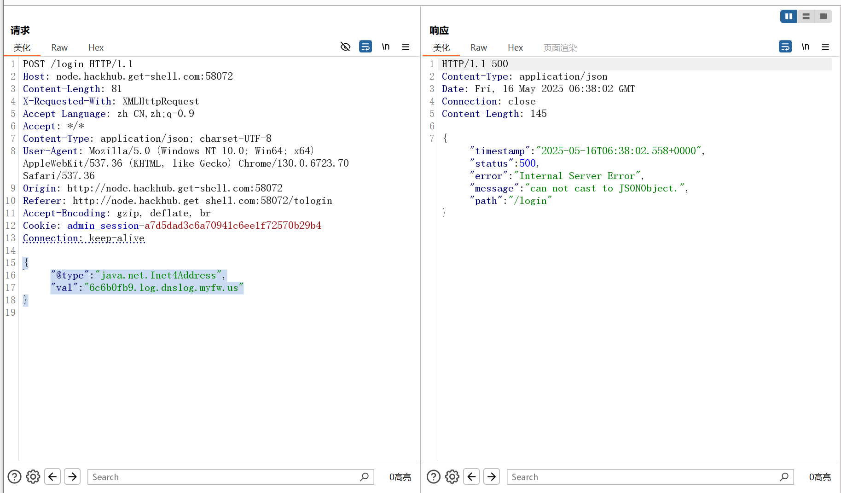Viewport: 841px width, 493px height.
Task: Open the hamburger menu of the response panel
Action: (825, 46)
